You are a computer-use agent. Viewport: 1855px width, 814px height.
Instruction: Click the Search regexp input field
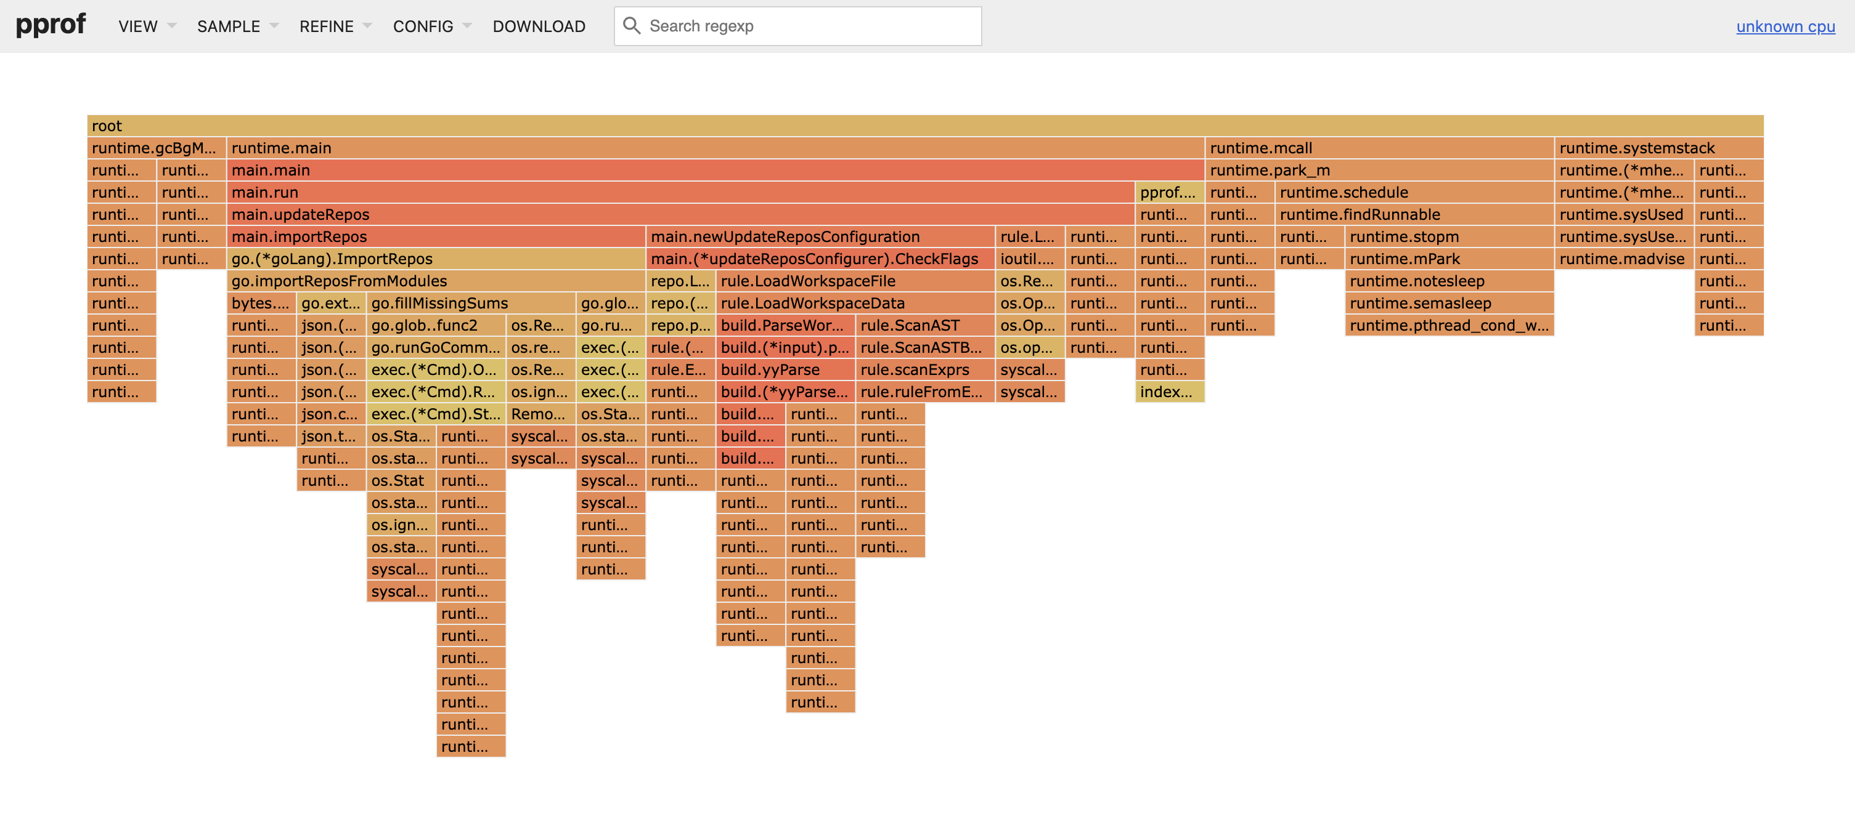[807, 26]
